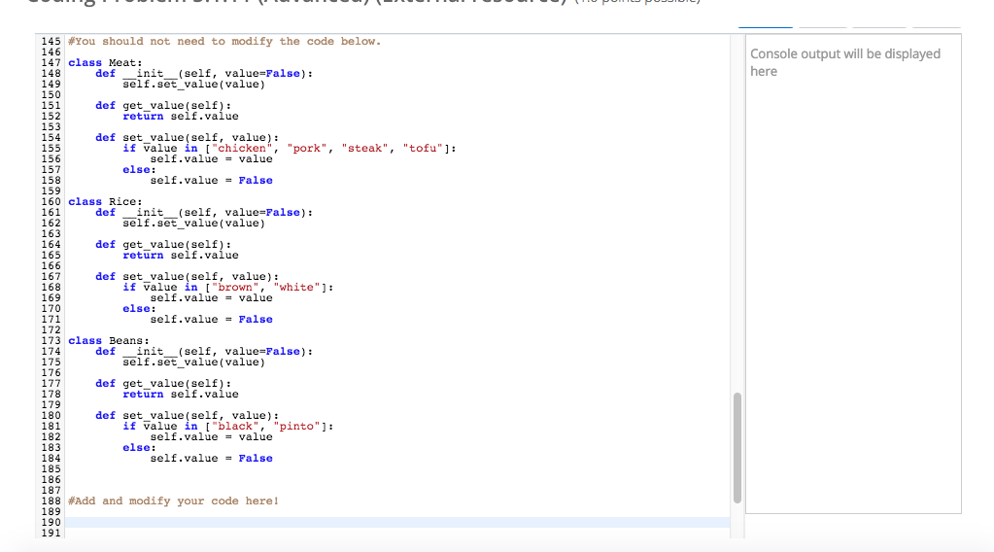
Task: Click 'return self.value' on line 165
Action: [x=181, y=255]
